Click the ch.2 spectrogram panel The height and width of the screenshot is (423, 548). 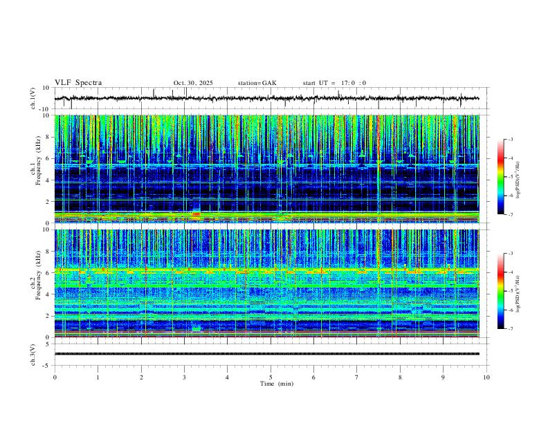click(266, 283)
